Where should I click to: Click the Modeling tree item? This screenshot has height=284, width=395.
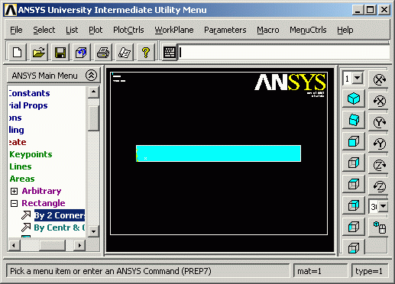[16, 130]
